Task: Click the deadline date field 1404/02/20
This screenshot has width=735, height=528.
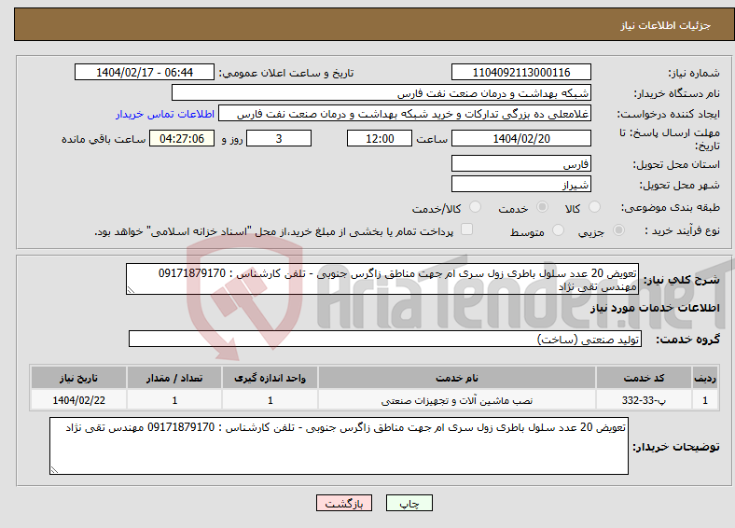Action: pyautogui.click(x=520, y=138)
